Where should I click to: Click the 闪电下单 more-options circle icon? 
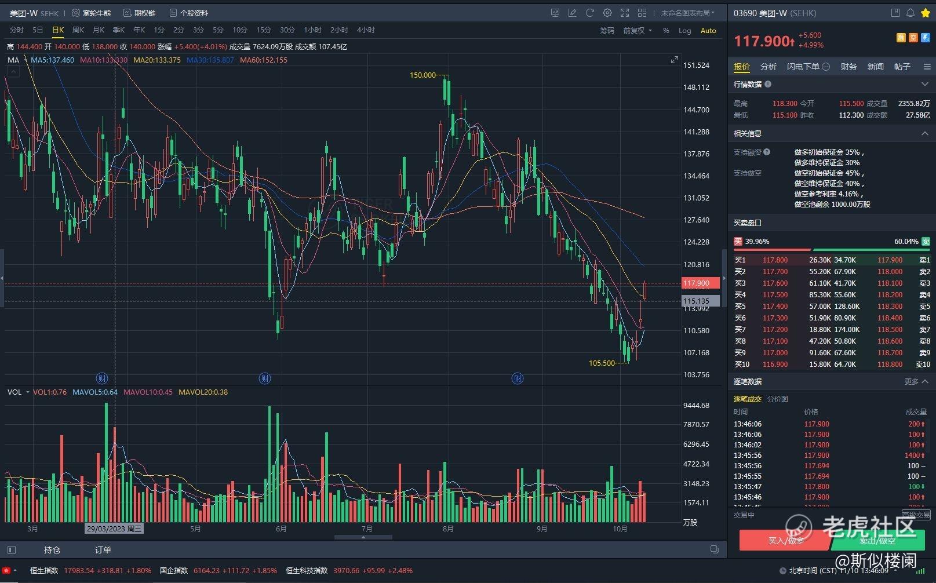(826, 67)
